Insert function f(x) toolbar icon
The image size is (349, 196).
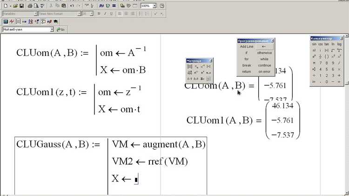pyautogui.click(x=101, y=6)
